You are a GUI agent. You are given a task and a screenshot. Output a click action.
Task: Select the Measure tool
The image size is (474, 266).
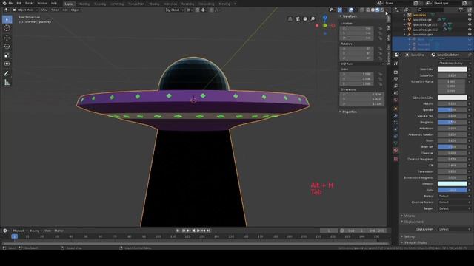point(7,82)
